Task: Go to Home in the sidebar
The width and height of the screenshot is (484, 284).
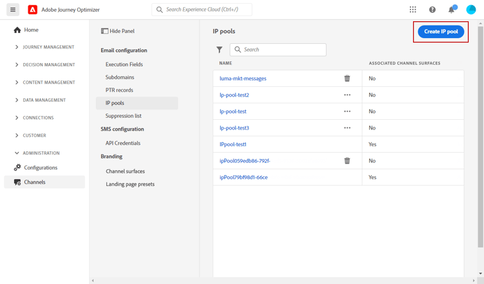Action: click(31, 30)
